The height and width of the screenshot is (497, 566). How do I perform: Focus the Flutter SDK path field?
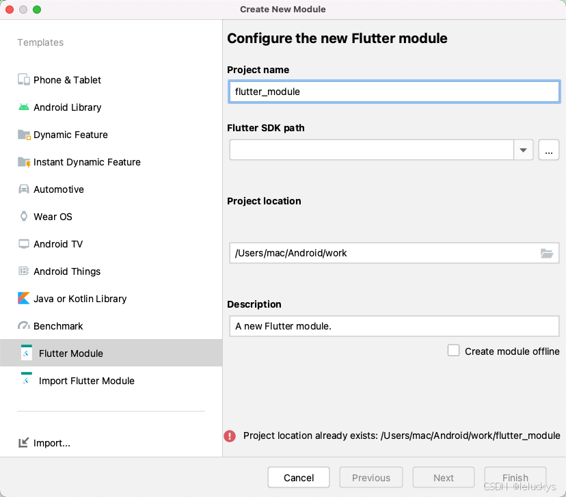click(371, 150)
